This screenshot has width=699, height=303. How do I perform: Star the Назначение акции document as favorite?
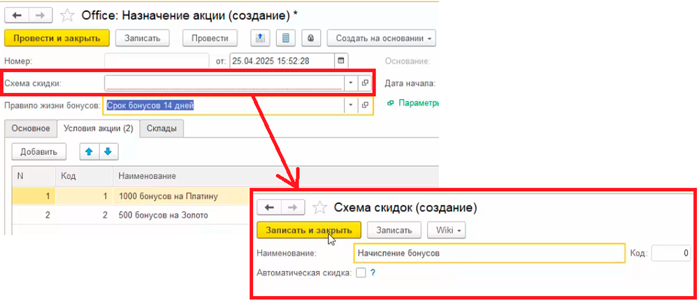coord(68,13)
